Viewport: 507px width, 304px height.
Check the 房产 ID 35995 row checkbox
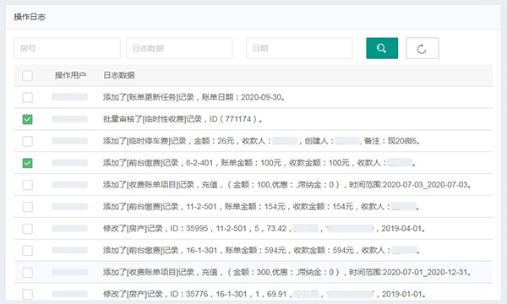click(28, 229)
